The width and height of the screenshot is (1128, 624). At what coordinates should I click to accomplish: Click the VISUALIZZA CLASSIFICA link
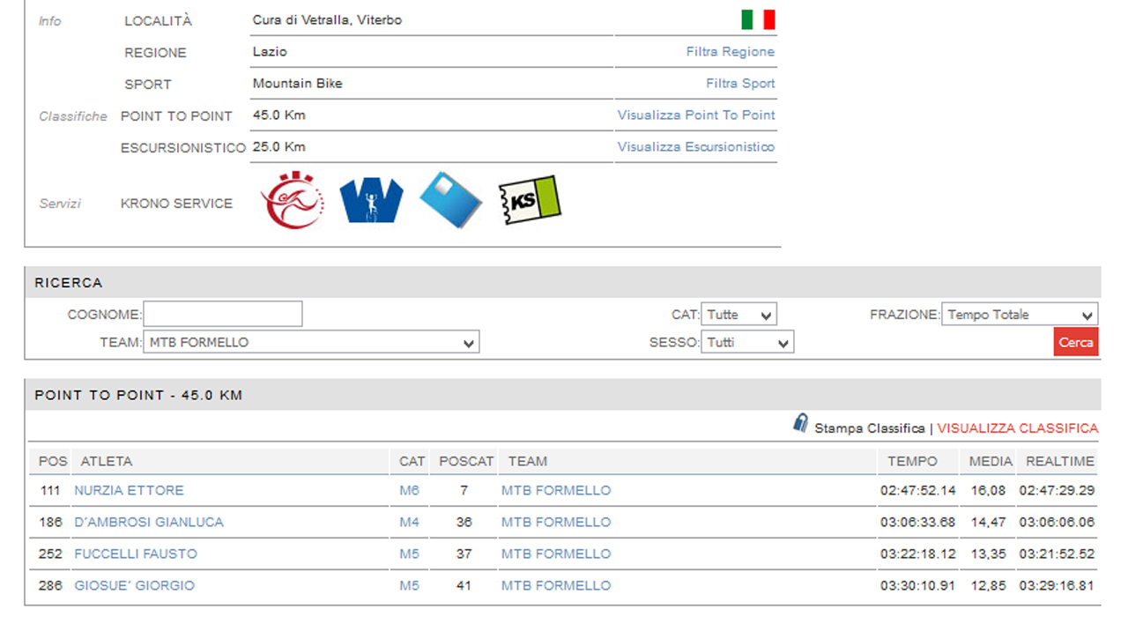click(1017, 428)
